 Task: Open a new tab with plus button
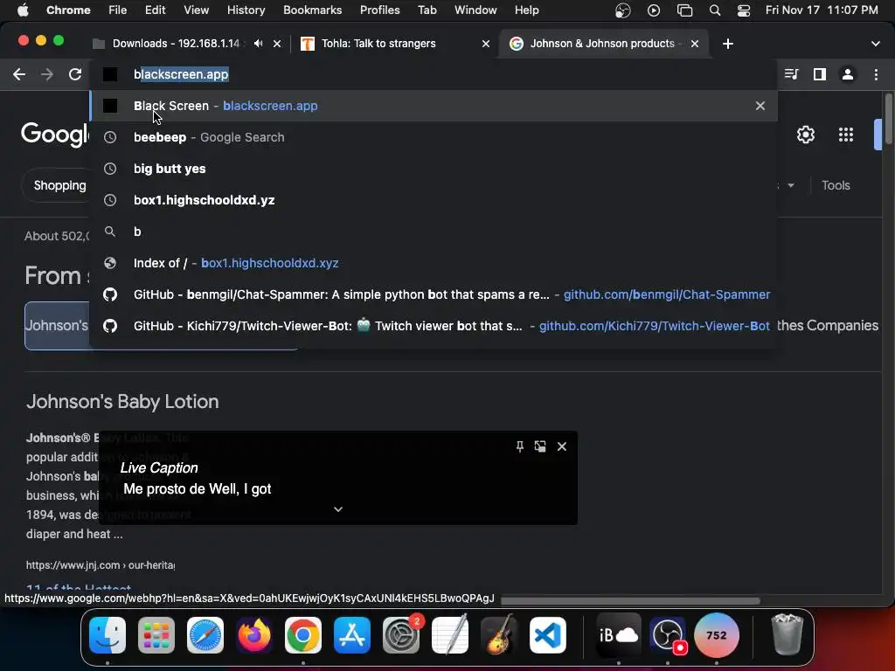tap(728, 44)
